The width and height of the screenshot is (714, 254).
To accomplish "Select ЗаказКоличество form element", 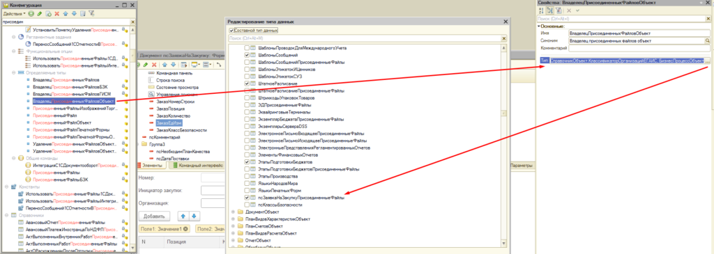I will (174, 116).
